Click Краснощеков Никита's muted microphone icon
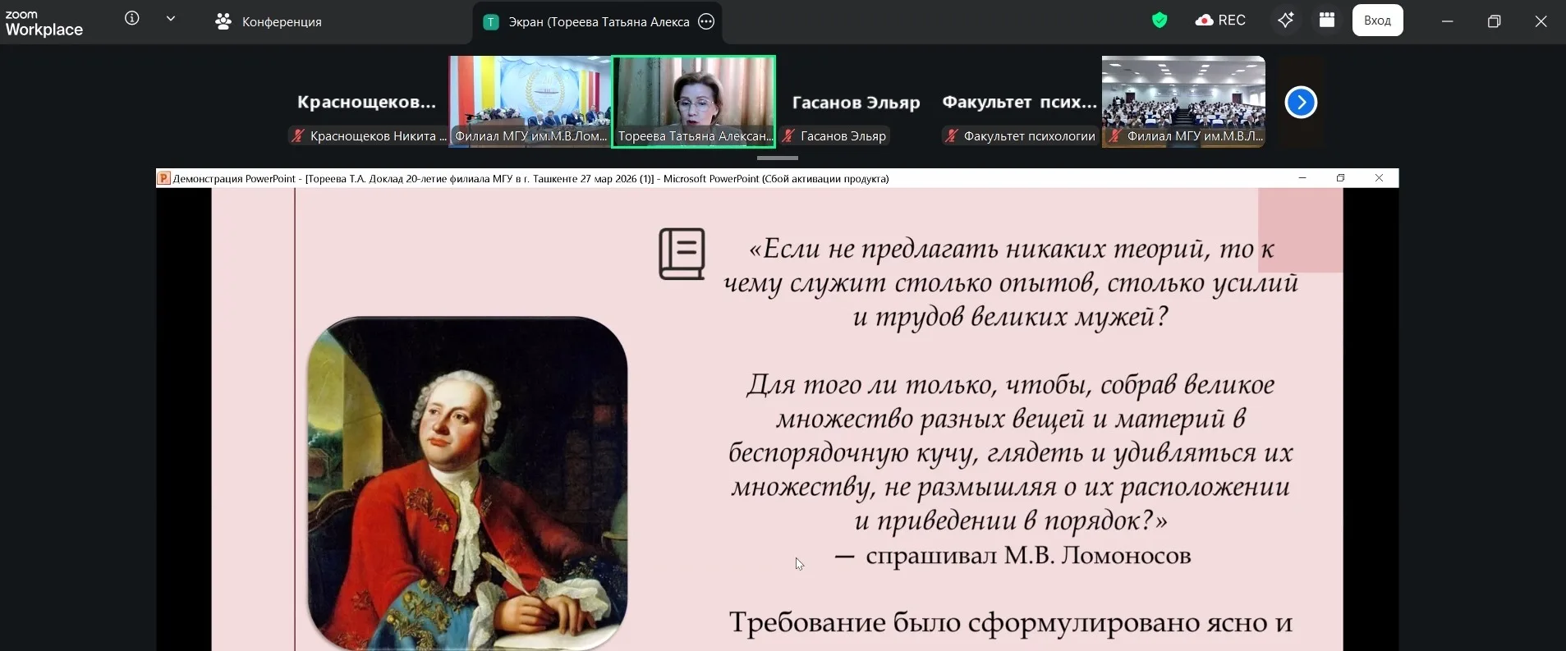The image size is (1566, 651). [x=298, y=136]
